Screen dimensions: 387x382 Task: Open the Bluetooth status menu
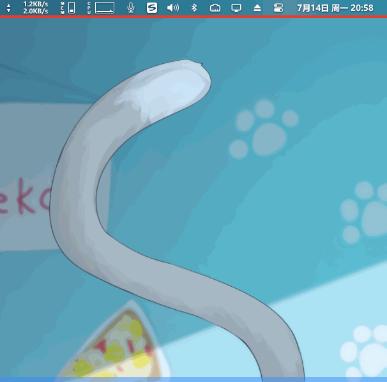[194, 8]
